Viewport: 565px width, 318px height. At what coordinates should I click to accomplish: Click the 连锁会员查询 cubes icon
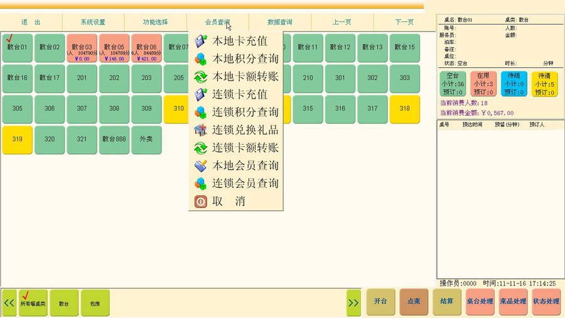click(x=201, y=184)
